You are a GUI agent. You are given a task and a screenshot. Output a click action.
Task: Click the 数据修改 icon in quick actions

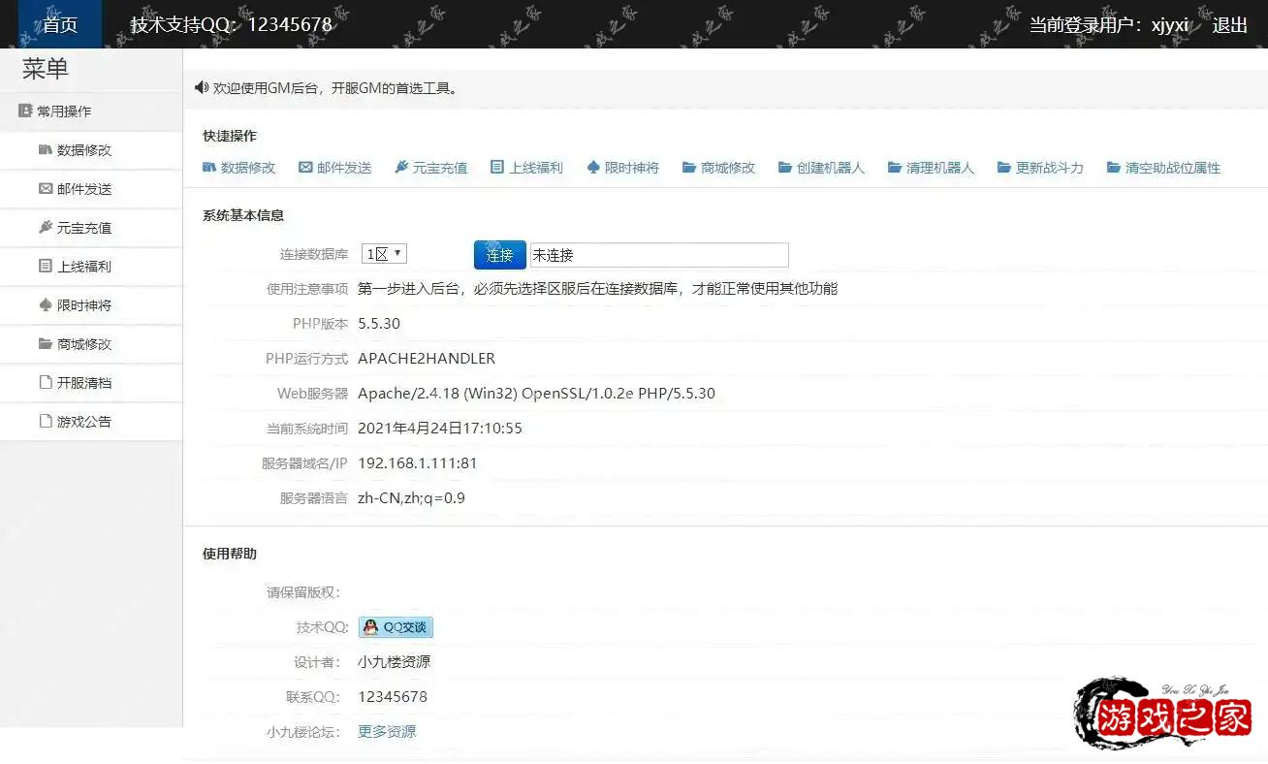pyautogui.click(x=208, y=168)
